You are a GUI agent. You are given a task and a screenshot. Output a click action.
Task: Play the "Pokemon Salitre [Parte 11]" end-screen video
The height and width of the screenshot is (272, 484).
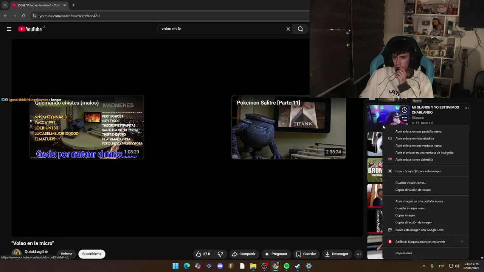[289, 127]
